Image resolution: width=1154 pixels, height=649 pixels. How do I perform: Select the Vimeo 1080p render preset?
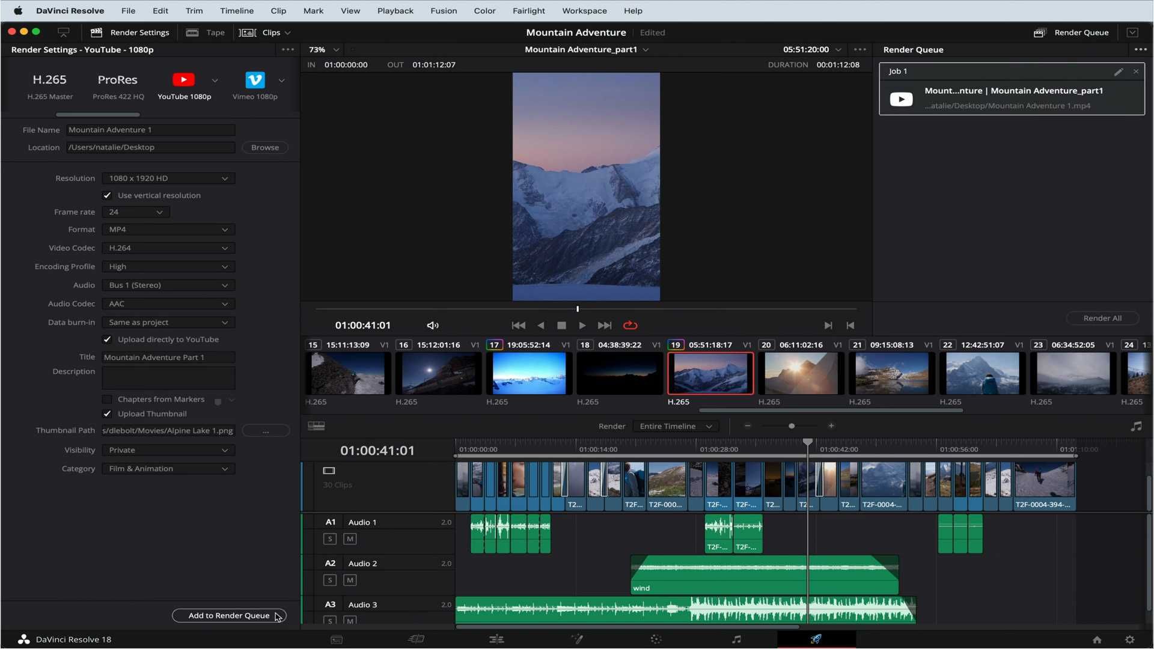point(255,84)
